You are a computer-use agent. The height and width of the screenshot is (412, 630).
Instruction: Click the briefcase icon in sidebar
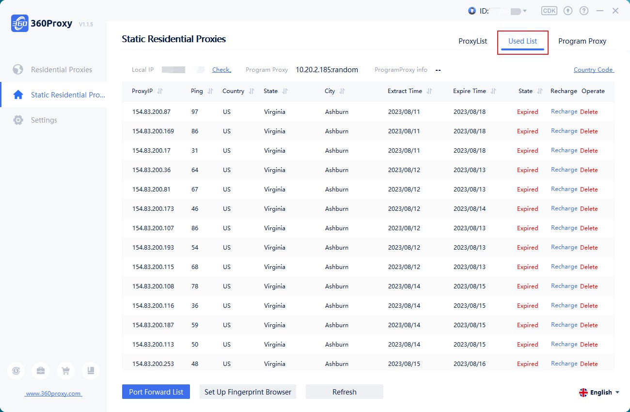tap(41, 371)
